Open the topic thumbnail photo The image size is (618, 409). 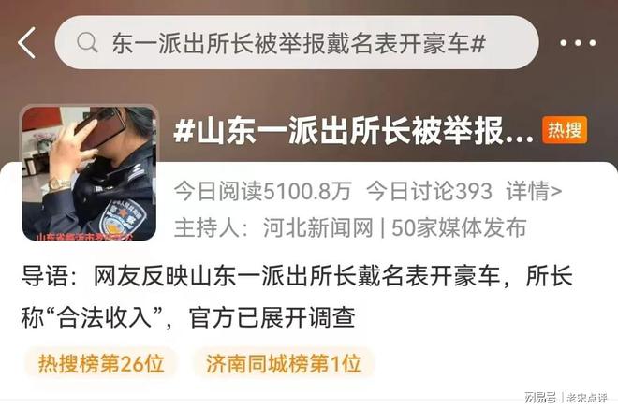90,173
